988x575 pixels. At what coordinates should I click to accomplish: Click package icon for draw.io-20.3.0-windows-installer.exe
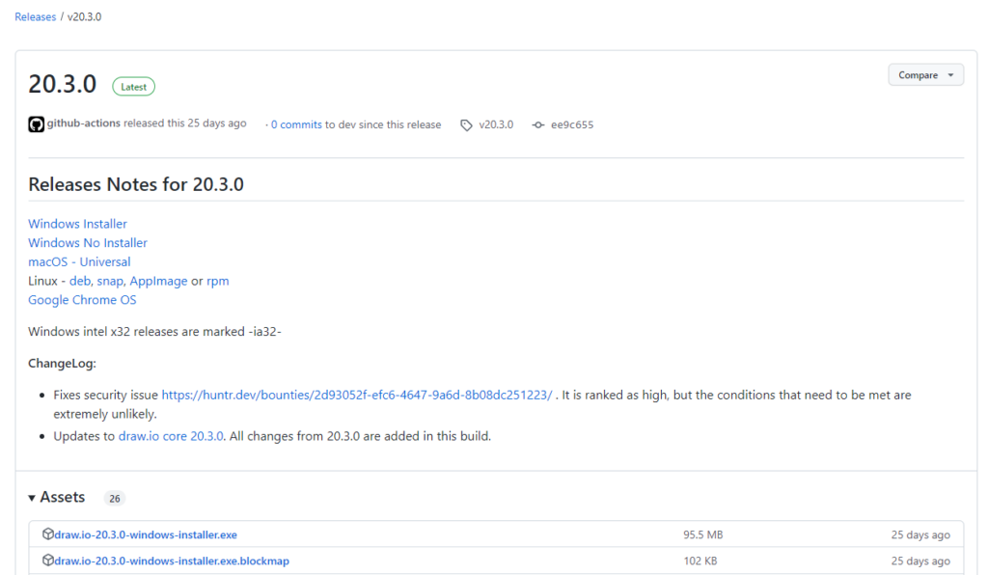point(48,534)
